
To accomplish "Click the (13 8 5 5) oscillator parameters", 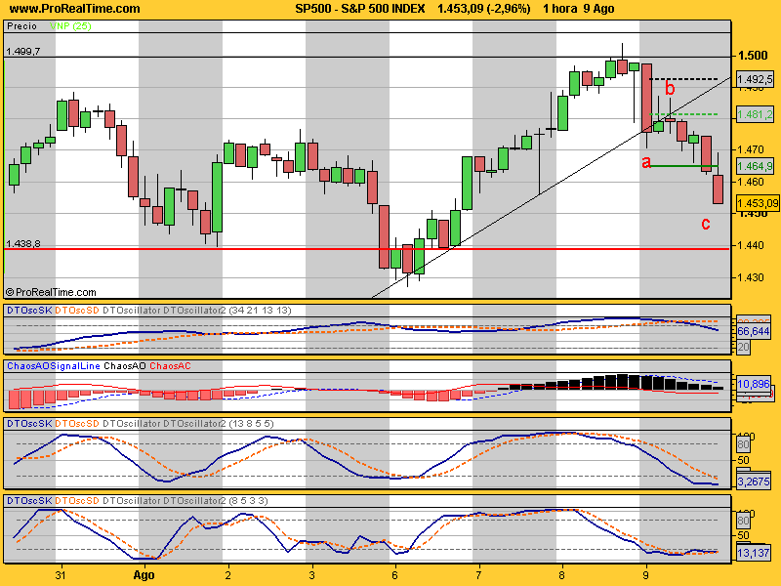I will (x=251, y=424).
